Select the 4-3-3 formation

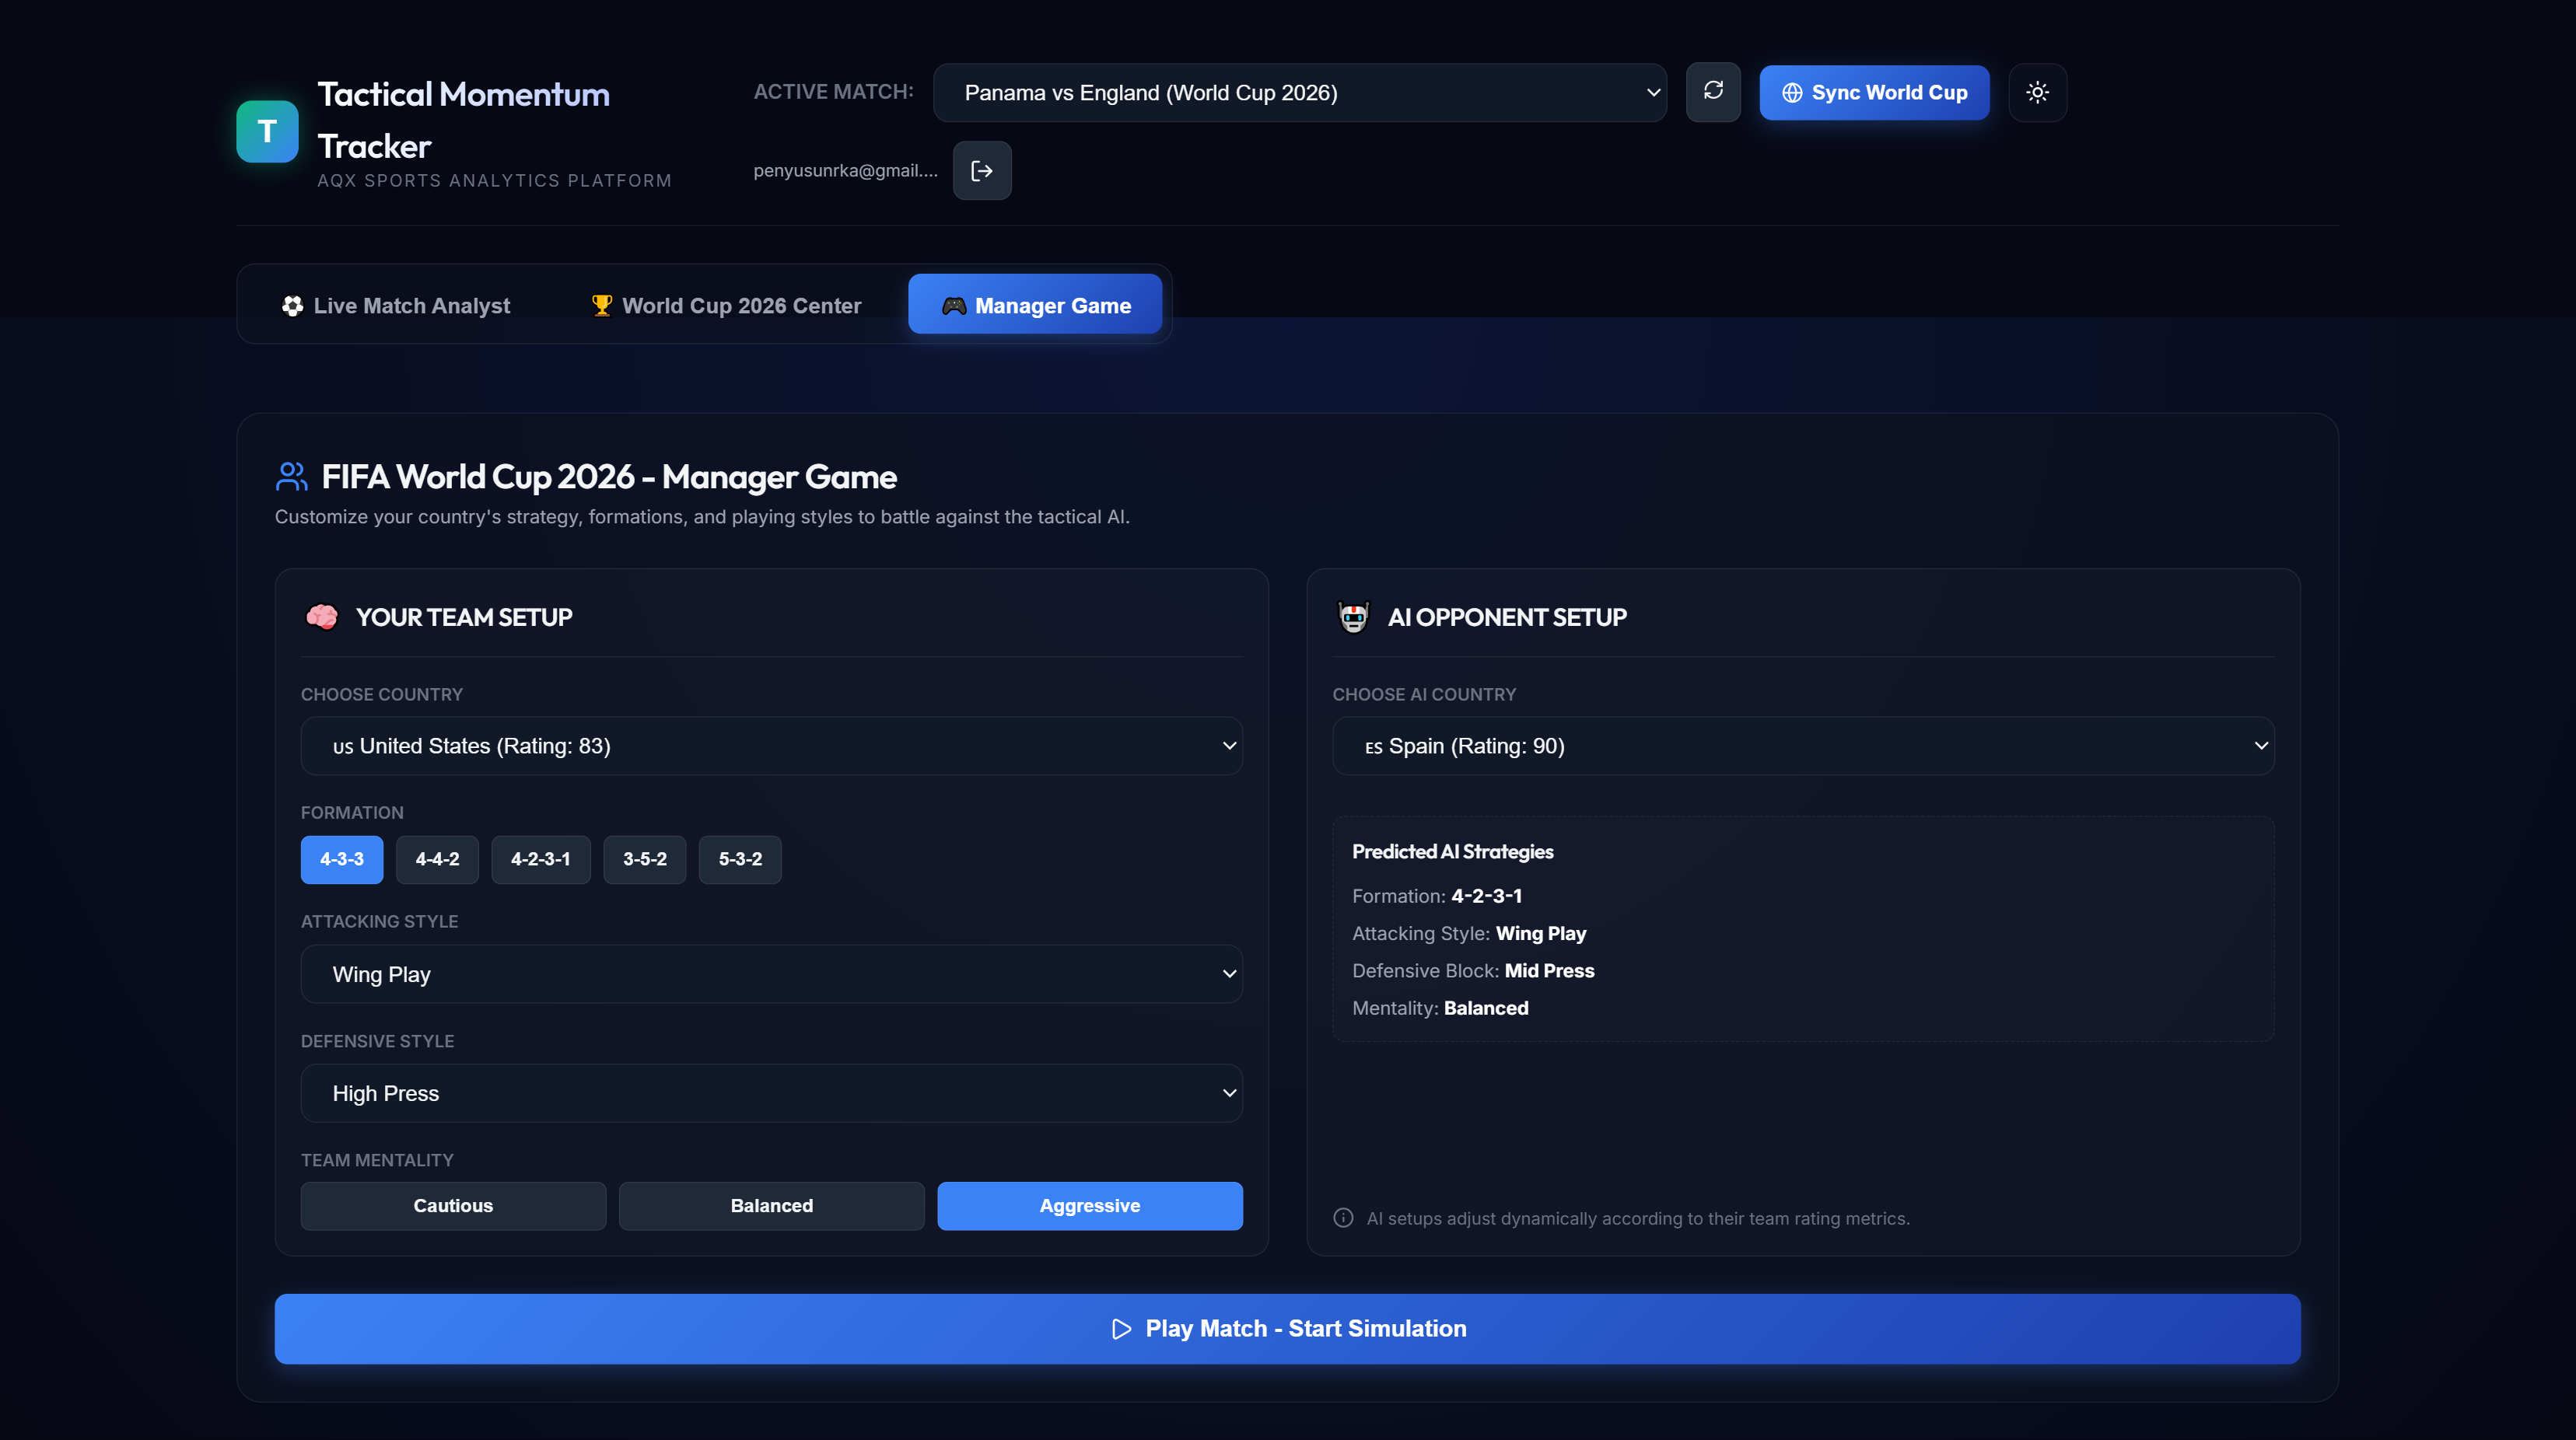coord(342,859)
